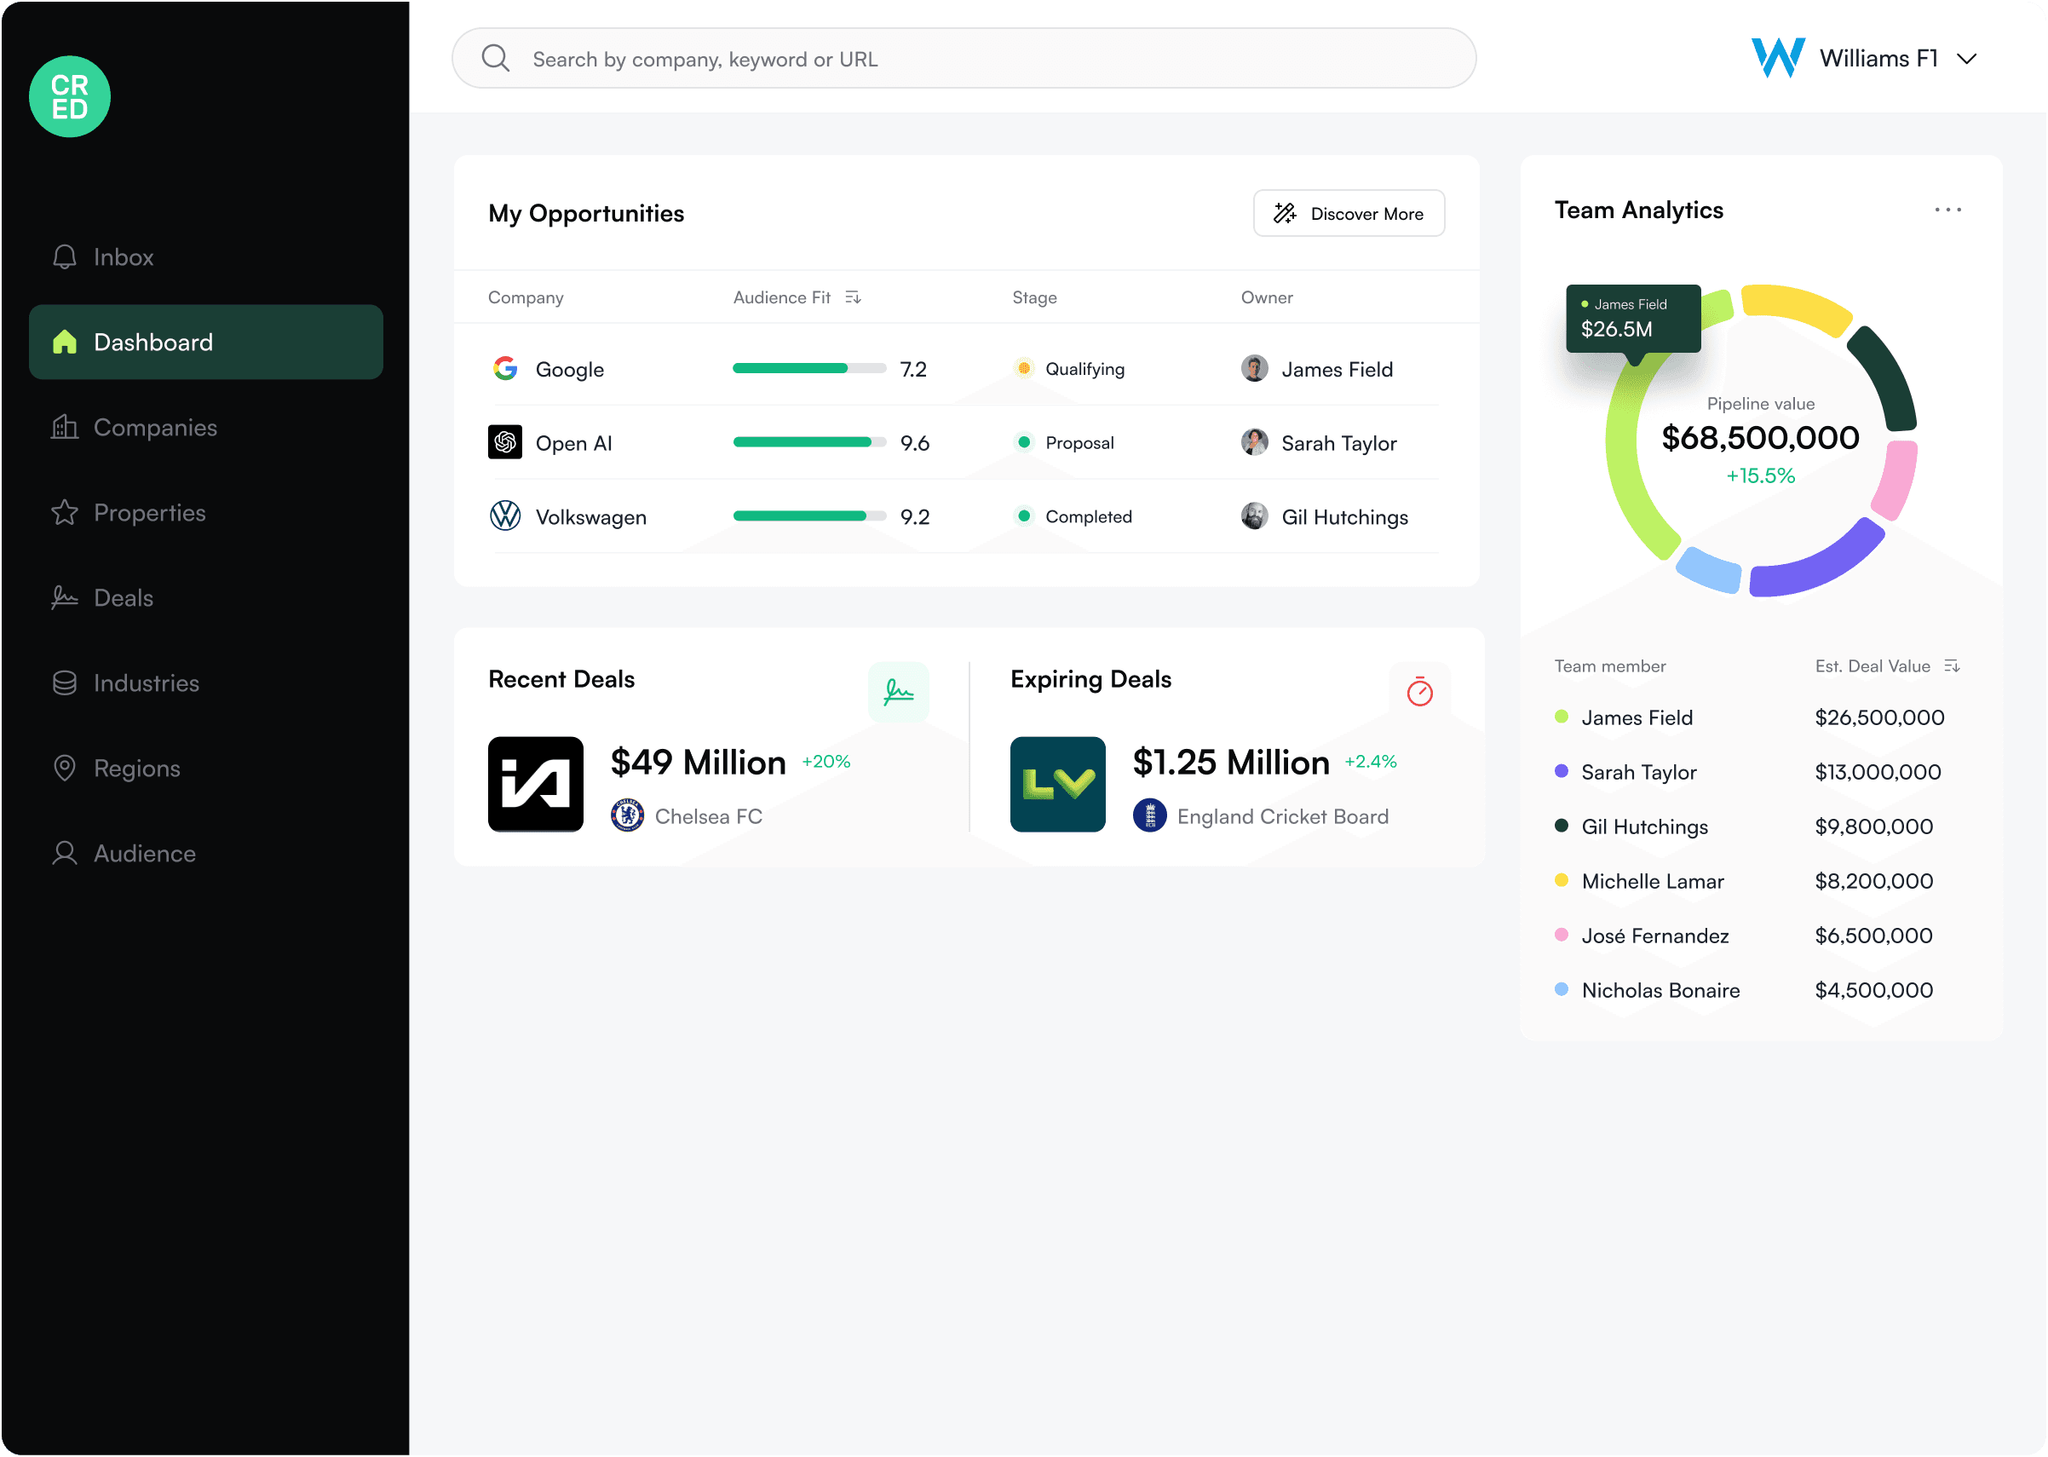Image resolution: width=2048 pixels, height=1457 pixels.
Task: Sort by the Audience Fit column
Action: [x=853, y=298]
